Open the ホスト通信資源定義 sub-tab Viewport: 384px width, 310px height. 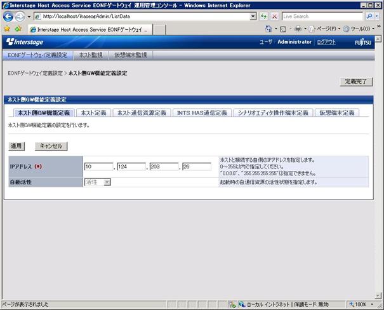(x=142, y=112)
